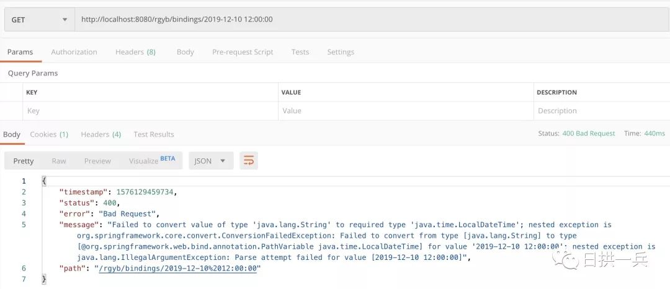Select the request Body tab

pyautogui.click(x=185, y=52)
